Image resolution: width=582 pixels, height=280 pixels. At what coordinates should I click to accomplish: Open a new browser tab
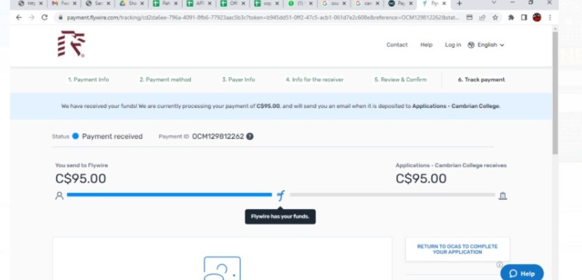click(459, 3)
